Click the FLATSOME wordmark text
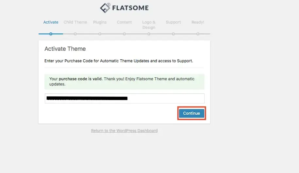Screen dimensions: 299x173 [130, 8]
